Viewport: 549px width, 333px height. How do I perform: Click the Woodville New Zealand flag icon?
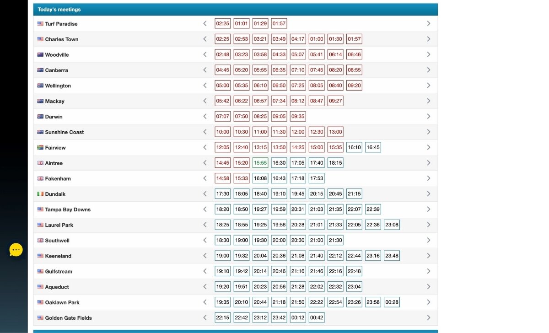click(x=40, y=55)
